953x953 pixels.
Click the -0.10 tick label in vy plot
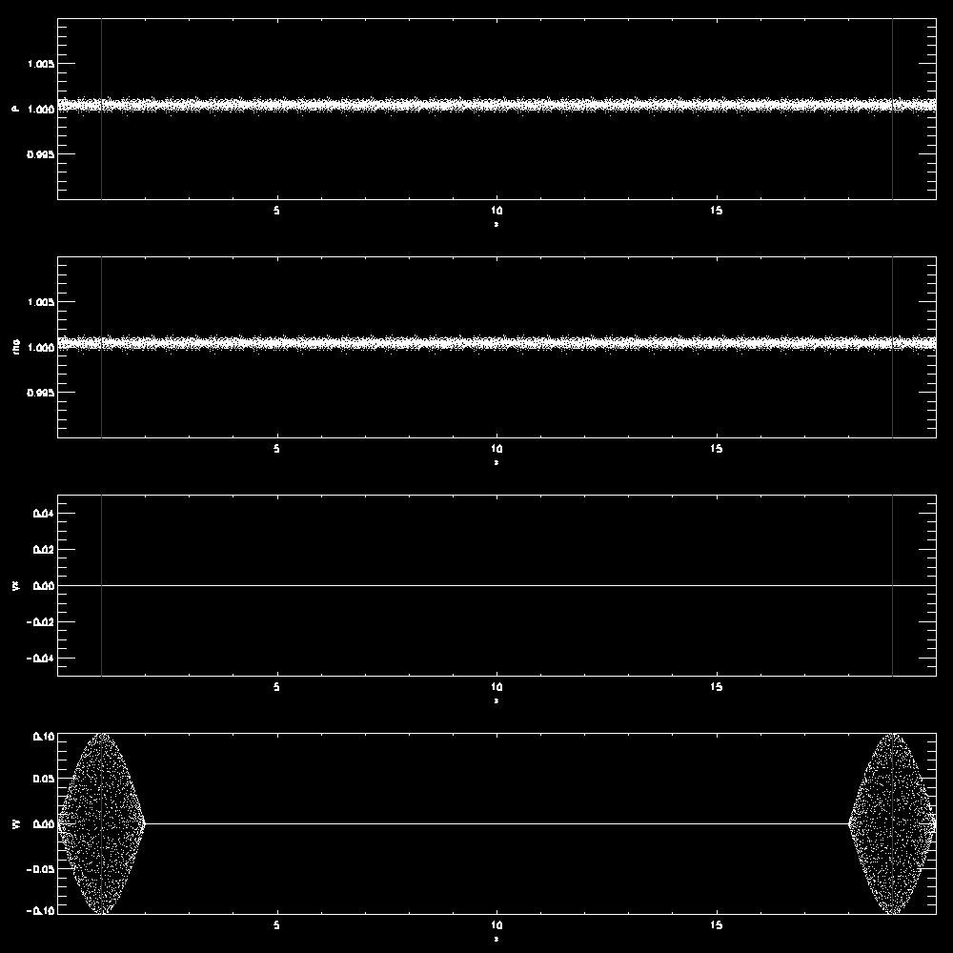tap(38, 911)
